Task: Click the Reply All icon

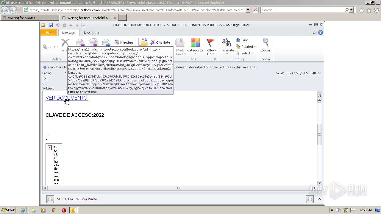Action: tap(93, 43)
